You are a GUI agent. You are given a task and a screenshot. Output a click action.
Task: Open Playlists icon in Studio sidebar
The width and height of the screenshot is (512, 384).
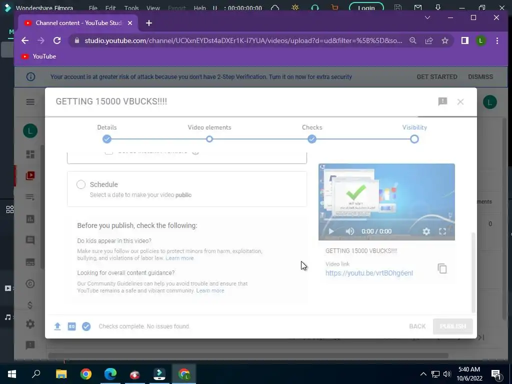[x=30, y=197]
